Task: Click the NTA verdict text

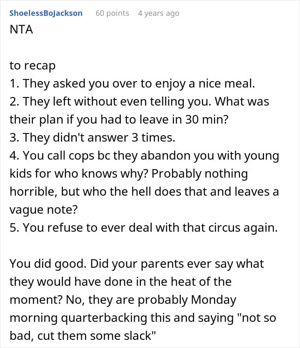Action: tap(21, 29)
